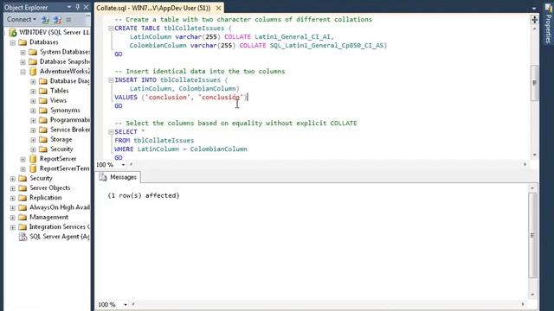Select the Collate.sql document tab
Screen dimensions: 554x311
coord(154,8)
